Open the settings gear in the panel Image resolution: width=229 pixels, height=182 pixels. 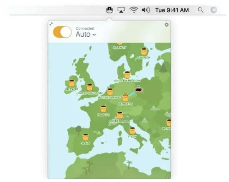pos(167,25)
